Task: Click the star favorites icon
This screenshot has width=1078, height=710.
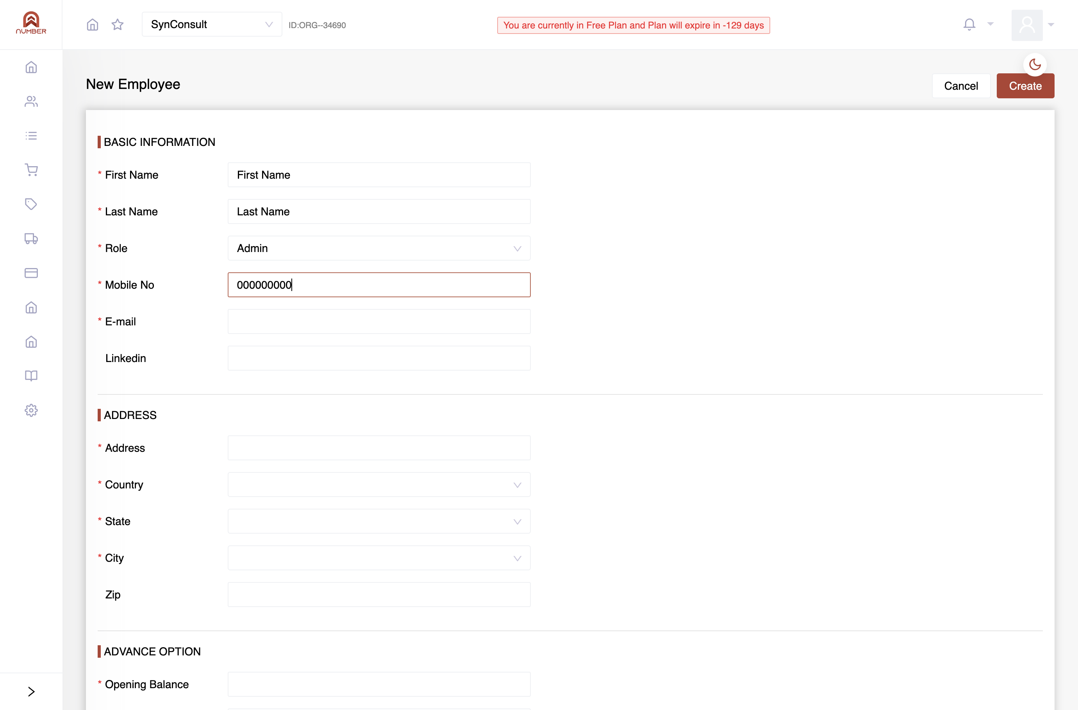Action: pos(118,25)
